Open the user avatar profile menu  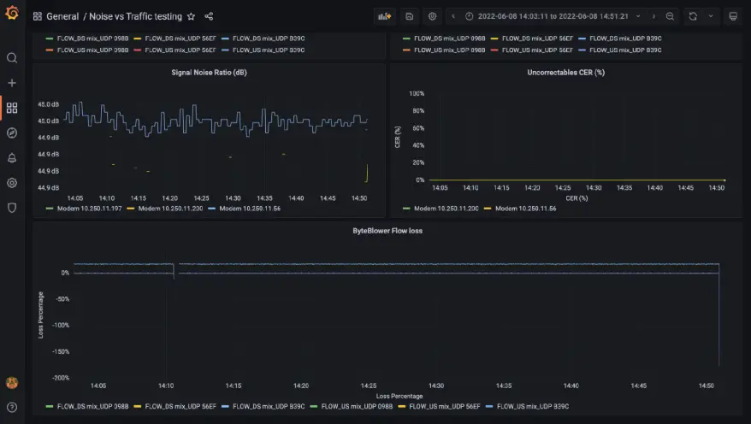pyautogui.click(x=12, y=382)
